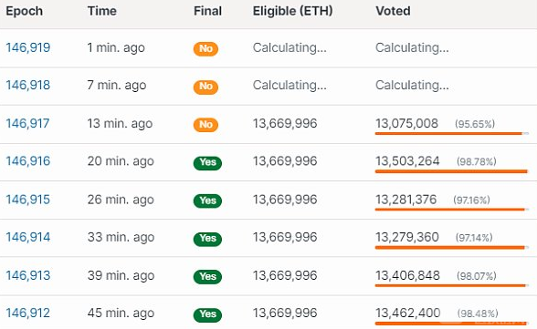
Task: Click the Final column header
Action: tap(207, 11)
